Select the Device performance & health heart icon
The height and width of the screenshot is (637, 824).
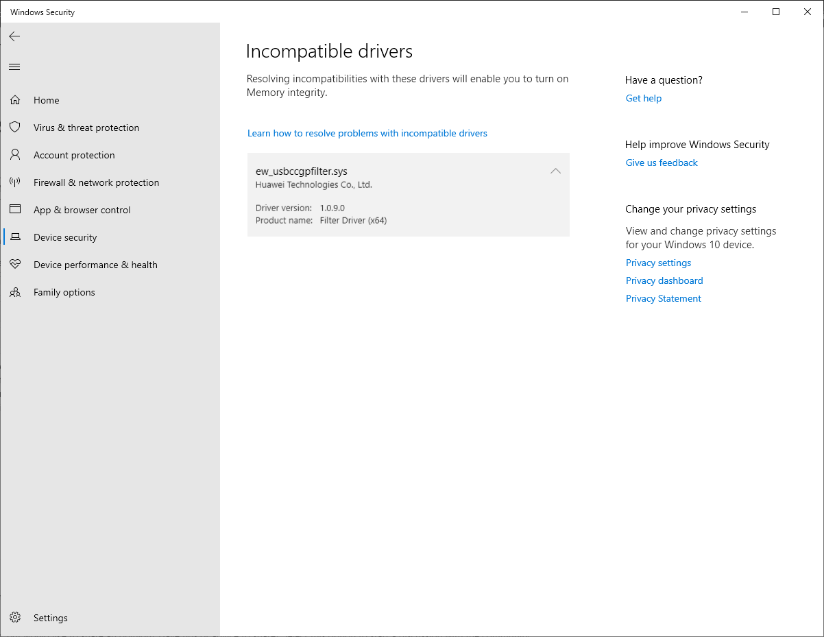click(15, 265)
